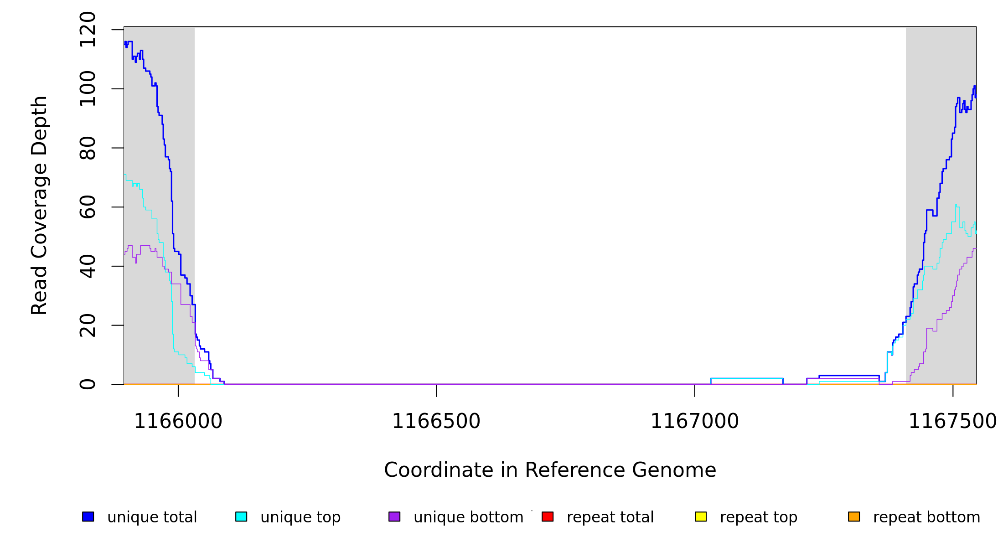Click the blue unique total legend swatch
The image size is (1003, 547).
click(x=88, y=516)
